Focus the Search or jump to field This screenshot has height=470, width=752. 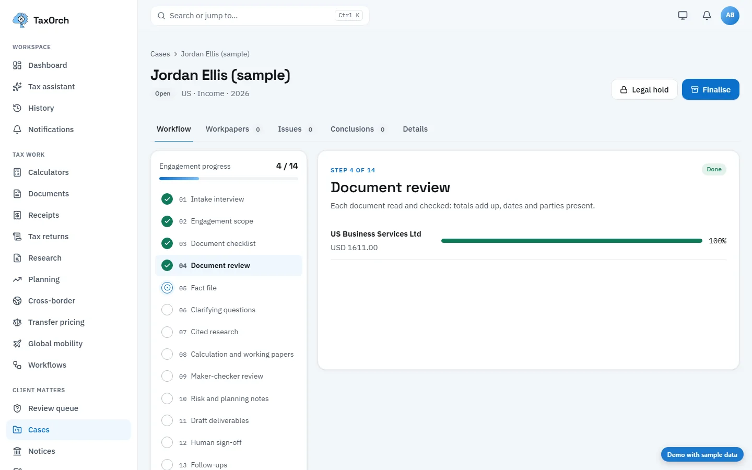(260, 16)
